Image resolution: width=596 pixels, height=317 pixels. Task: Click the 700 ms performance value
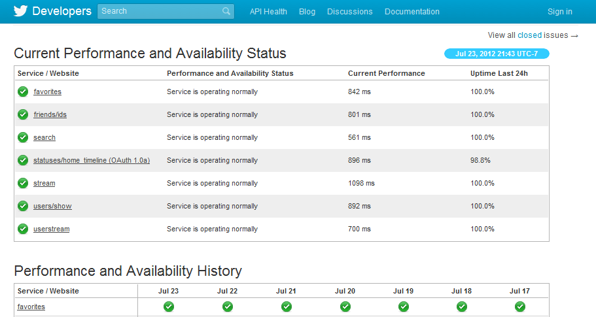pos(359,229)
